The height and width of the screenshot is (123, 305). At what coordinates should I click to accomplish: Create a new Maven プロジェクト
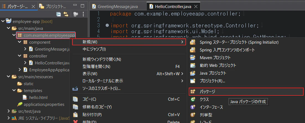[246, 58]
